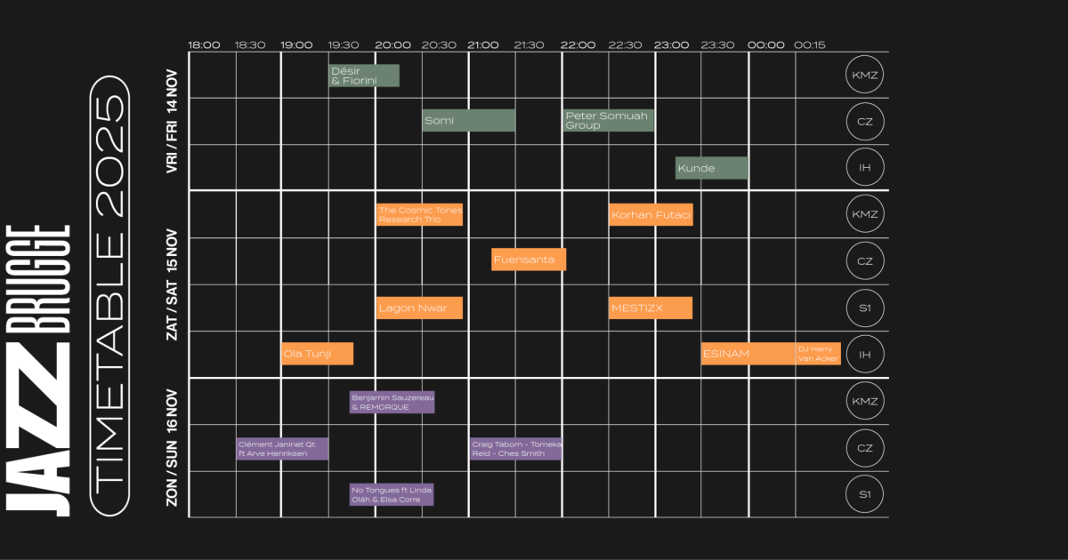The image size is (1068, 560).
Task: Select the S1 venue circle in Saturday's rows
Action: coord(864,308)
